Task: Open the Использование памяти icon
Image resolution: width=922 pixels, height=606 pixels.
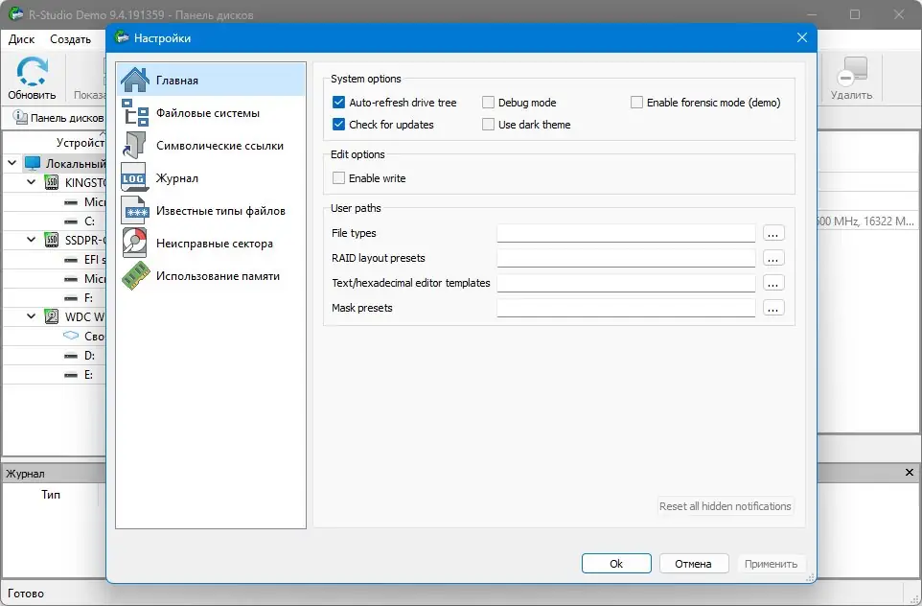Action: pos(134,276)
